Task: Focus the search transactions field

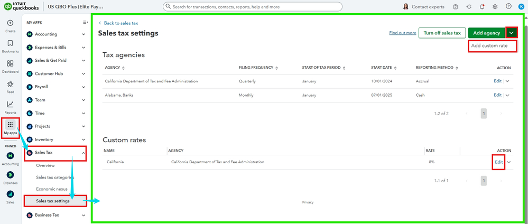Action: pyautogui.click(x=253, y=7)
